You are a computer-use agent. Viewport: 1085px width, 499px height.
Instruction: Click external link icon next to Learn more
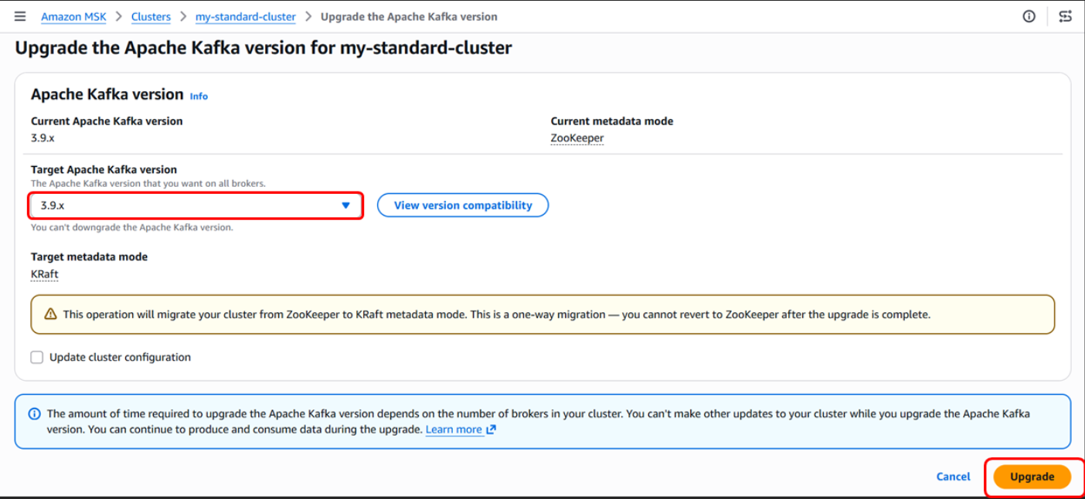point(491,429)
